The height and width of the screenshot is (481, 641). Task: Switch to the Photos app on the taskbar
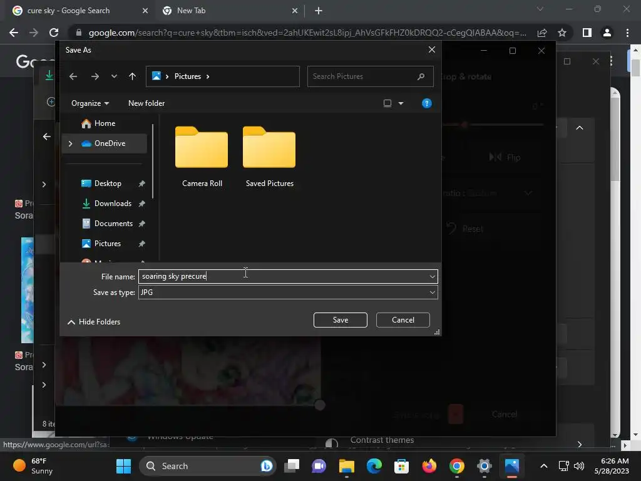[x=512, y=466]
